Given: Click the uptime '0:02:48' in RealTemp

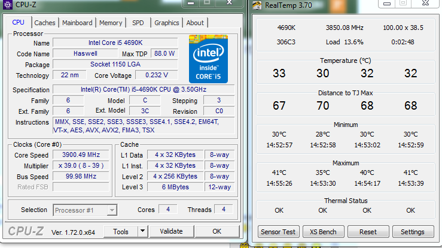Looking at the screenshot, I should [x=403, y=42].
